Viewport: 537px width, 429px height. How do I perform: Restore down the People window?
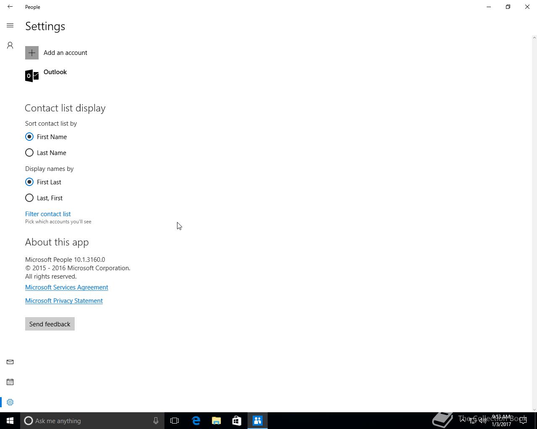508,7
